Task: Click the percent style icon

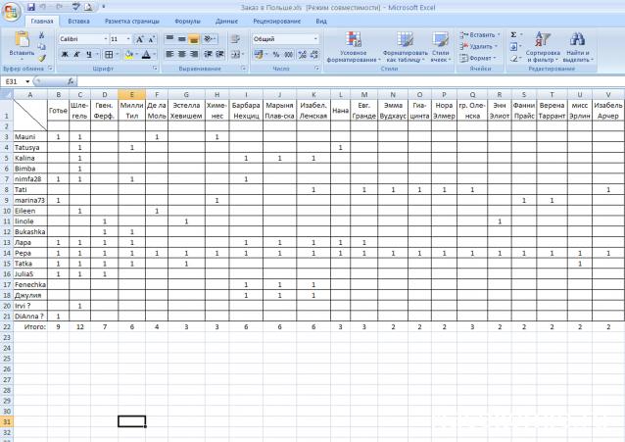Action: pyautogui.click(x=275, y=55)
